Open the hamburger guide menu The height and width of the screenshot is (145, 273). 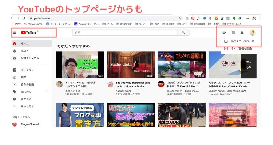coord(15,33)
